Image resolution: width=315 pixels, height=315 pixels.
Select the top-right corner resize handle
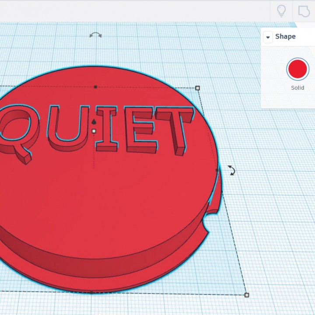click(x=197, y=88)
